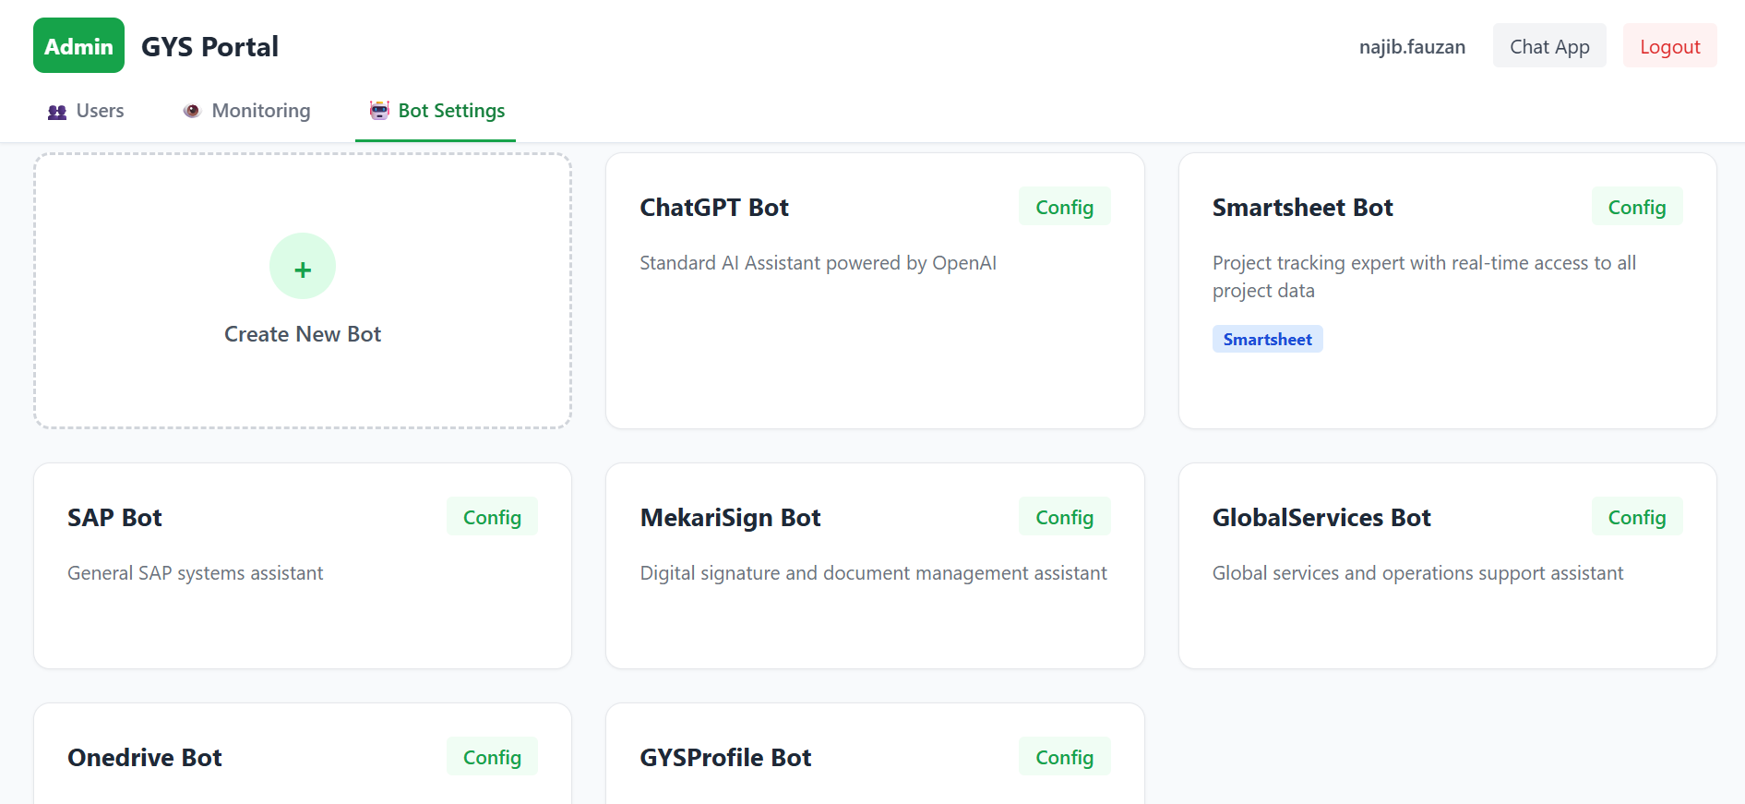1745x804 pixels.
Task: Log out of the portal
Action: (1669, 47)
